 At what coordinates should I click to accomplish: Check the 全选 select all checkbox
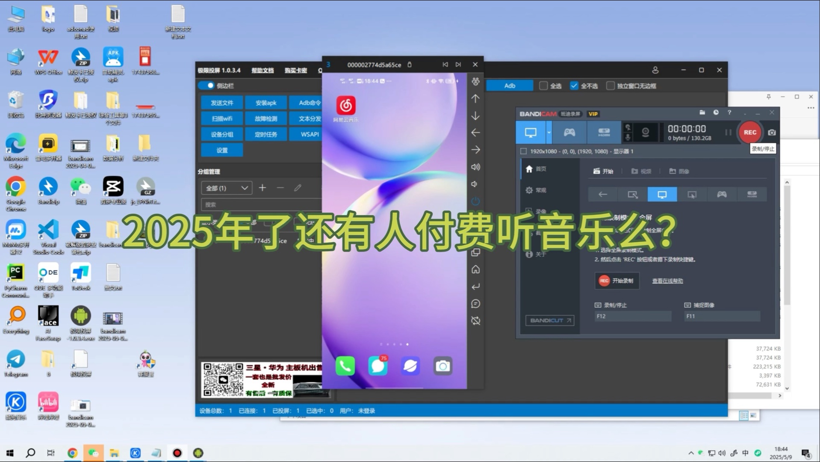pyautogui.click(x=543, y=86)
